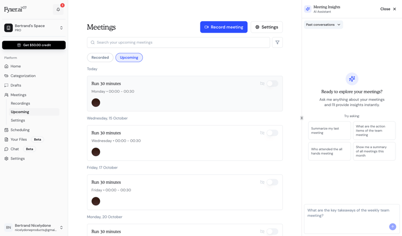This screenshot has height=236, width=402.
Task: Open Scheduling in the sidebar
Action: 20,130
